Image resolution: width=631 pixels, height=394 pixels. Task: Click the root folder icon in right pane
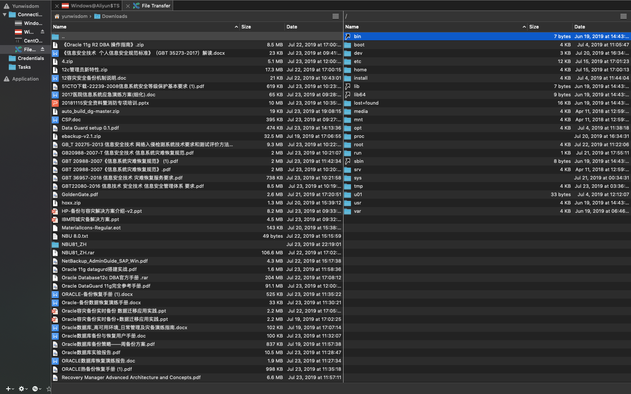[347, 145]
